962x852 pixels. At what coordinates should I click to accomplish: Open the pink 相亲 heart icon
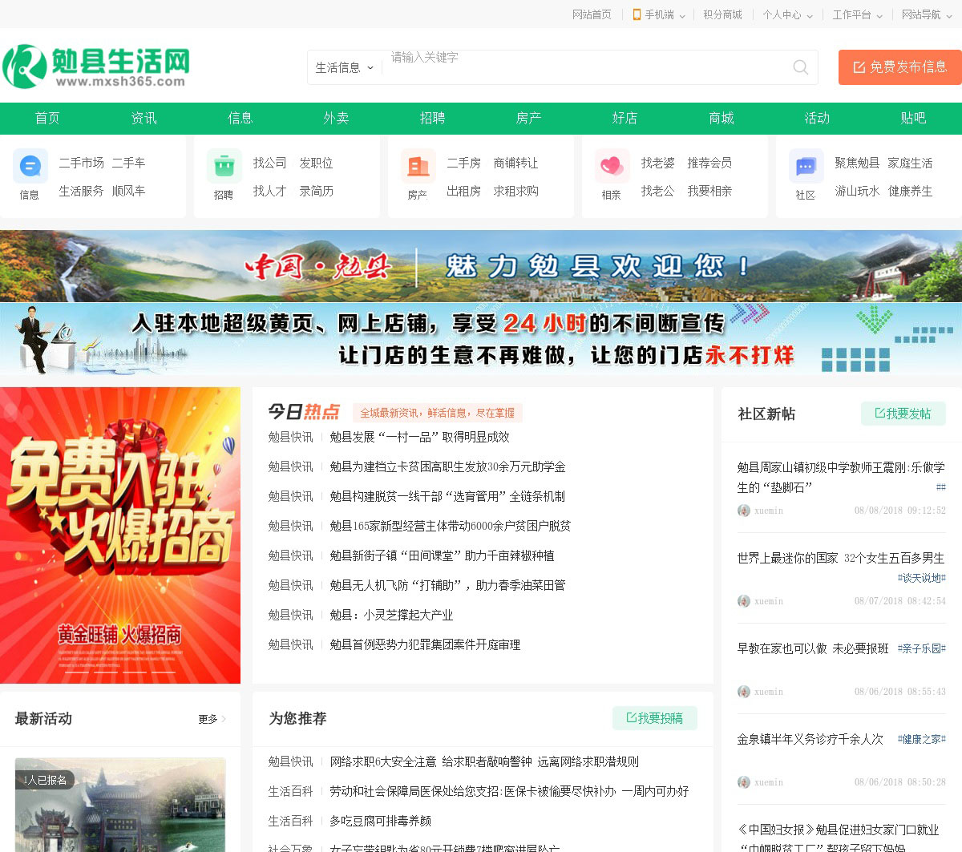click(612, 167)
